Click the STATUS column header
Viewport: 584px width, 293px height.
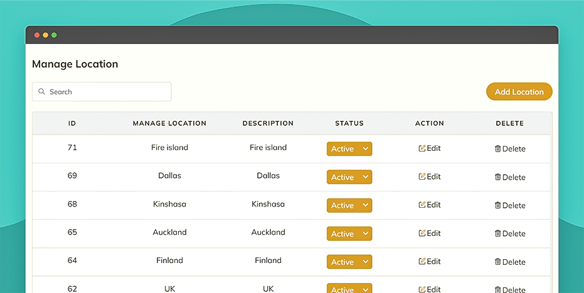coord(349,123)
